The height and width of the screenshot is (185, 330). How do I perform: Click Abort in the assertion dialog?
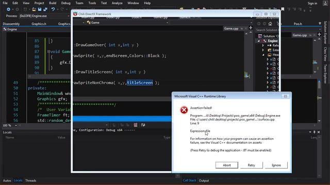click(x=227, y=165)
